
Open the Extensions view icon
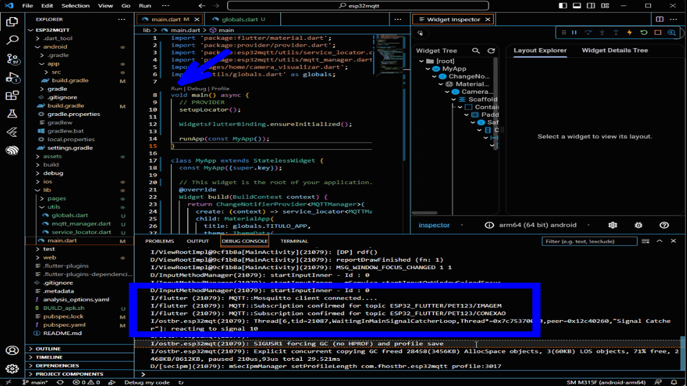coord(12,96)
